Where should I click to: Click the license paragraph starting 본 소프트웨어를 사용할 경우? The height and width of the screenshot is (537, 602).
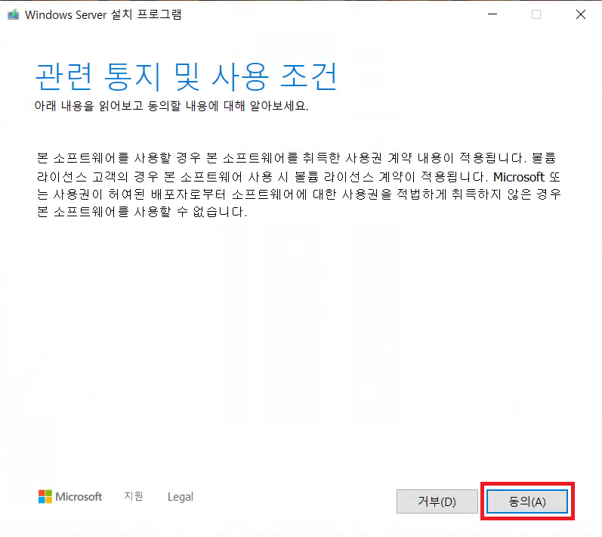(299, 185)
